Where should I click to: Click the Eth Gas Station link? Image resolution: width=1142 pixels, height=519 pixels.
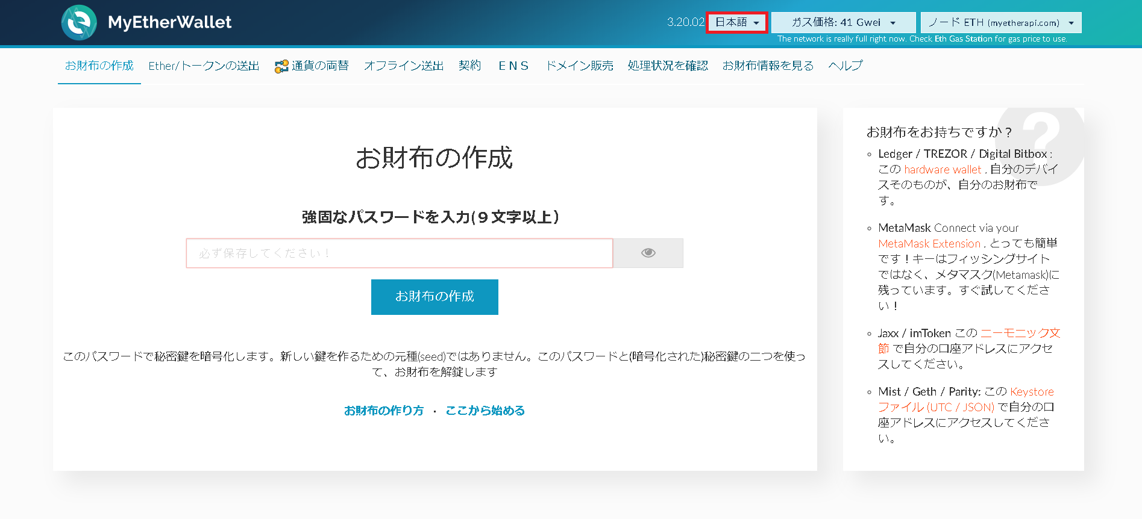(963, 39)
